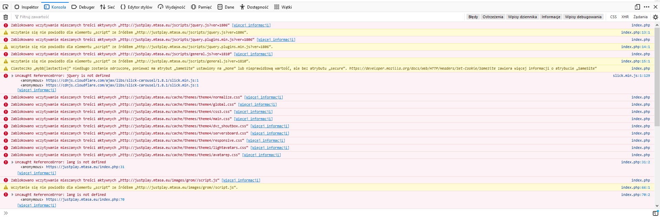Expand the jQuery is not defined error
The height and width of the screenshot is (223, 660).
click(x=13, y=76)
